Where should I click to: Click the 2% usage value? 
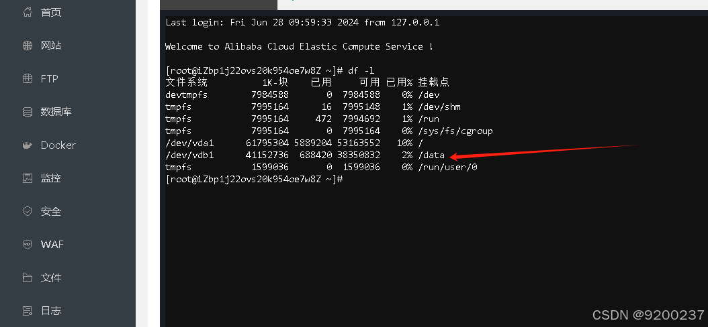point(407,155)
